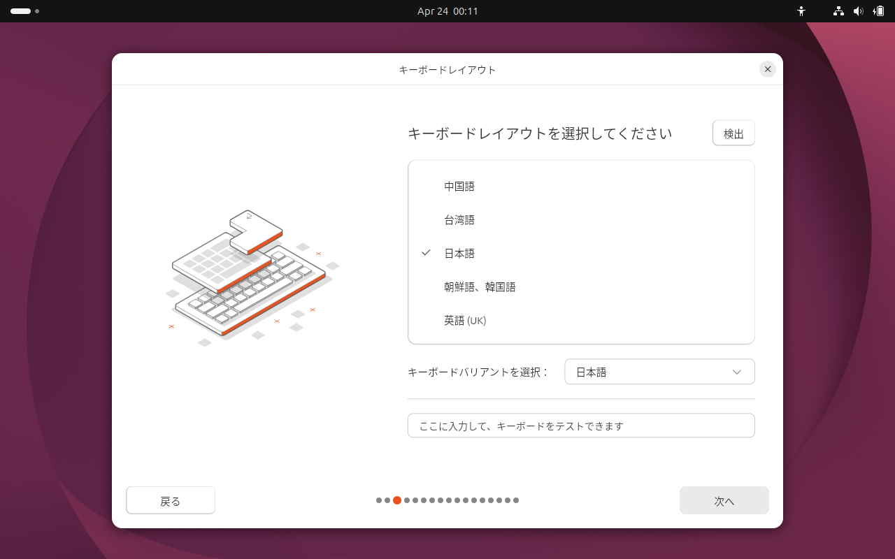Click the keyboard test input field

[x=581, y=425]
